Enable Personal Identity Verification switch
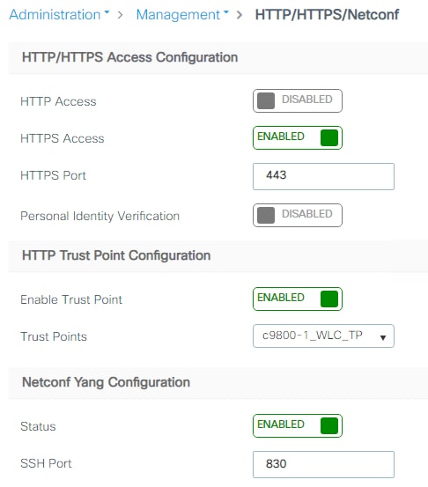Screen dimensions: 428x487 point(298,215)
